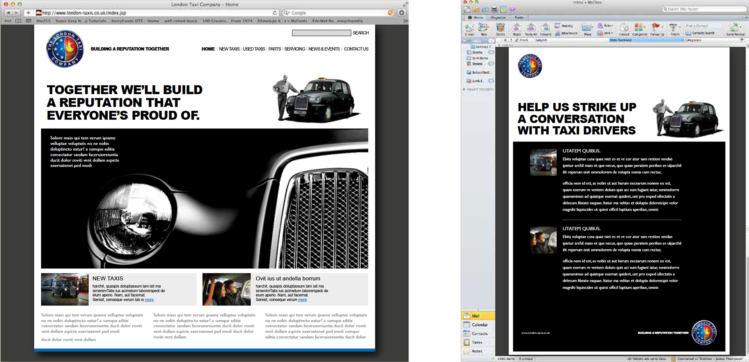The width and height of the screenshot is (749, 362).
Task: Click Outlook's Unread icon
Action: pos(624,29)
